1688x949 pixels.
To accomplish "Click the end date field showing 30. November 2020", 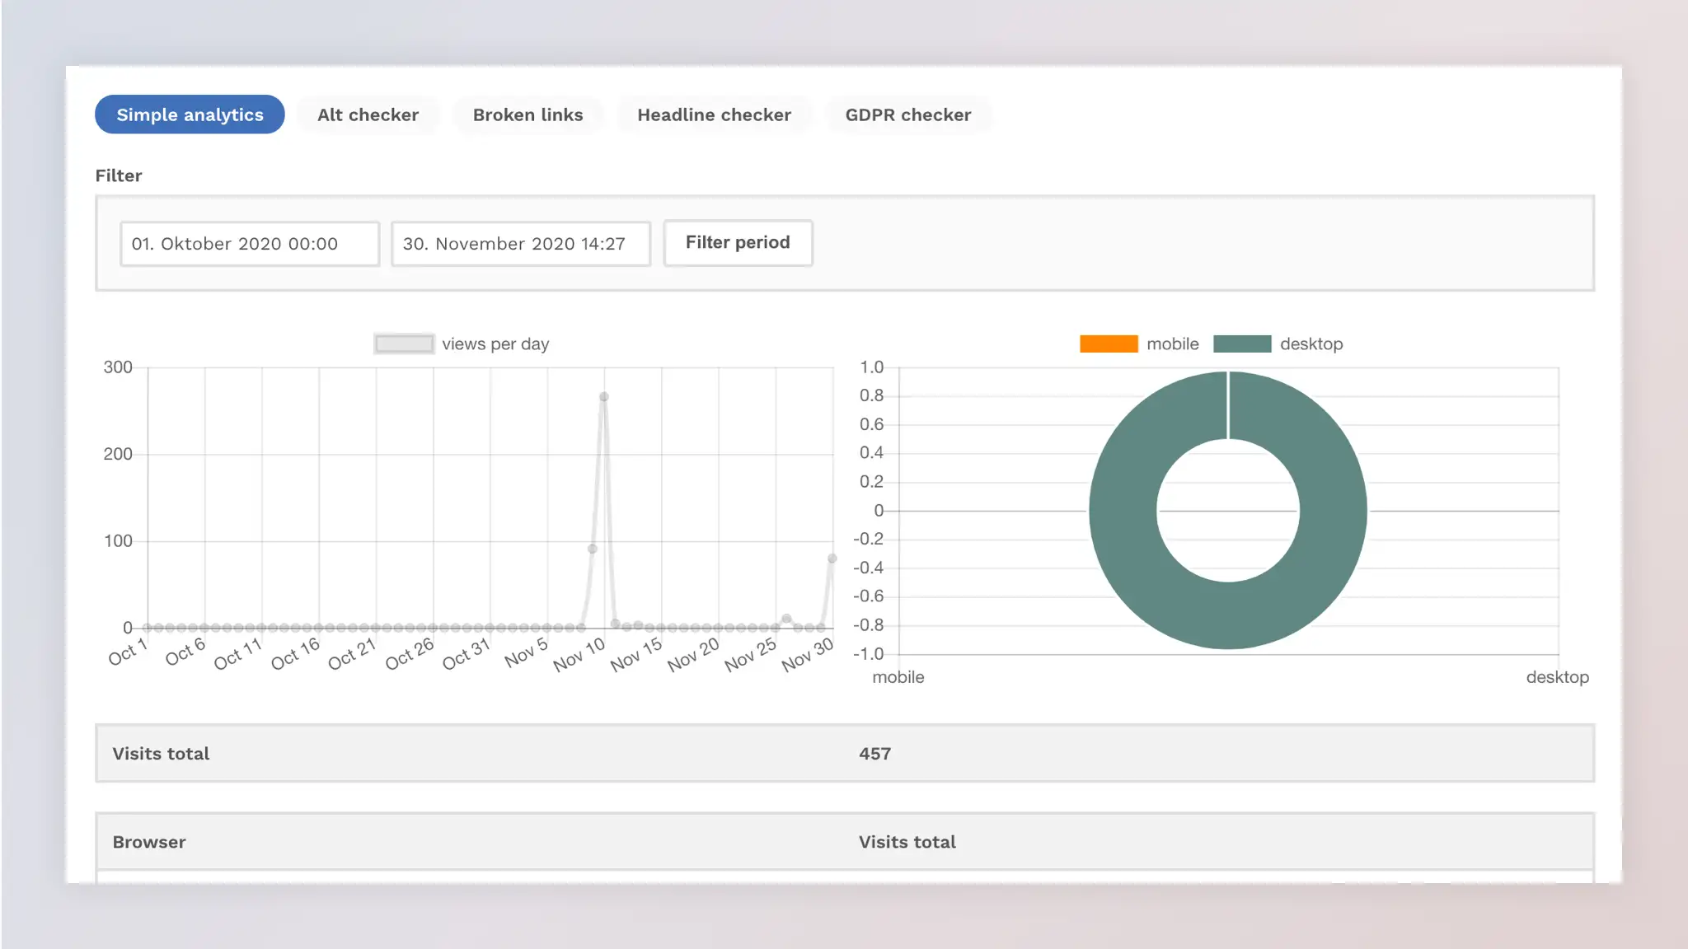I will pyautogui.click(x=520, y=243).
